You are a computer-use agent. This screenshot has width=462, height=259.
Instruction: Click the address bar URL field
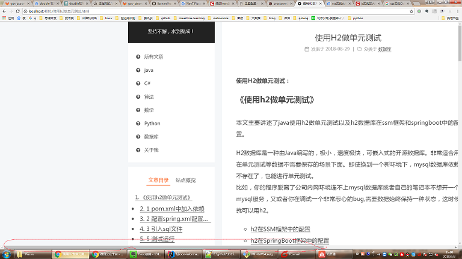218,11
